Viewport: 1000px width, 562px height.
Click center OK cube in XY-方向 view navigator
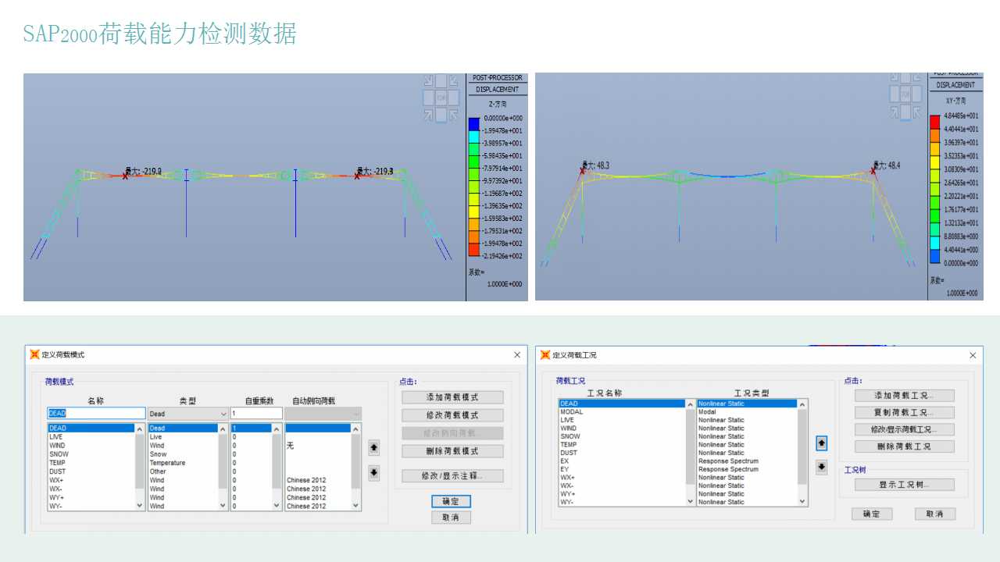[x=905, y=94]
